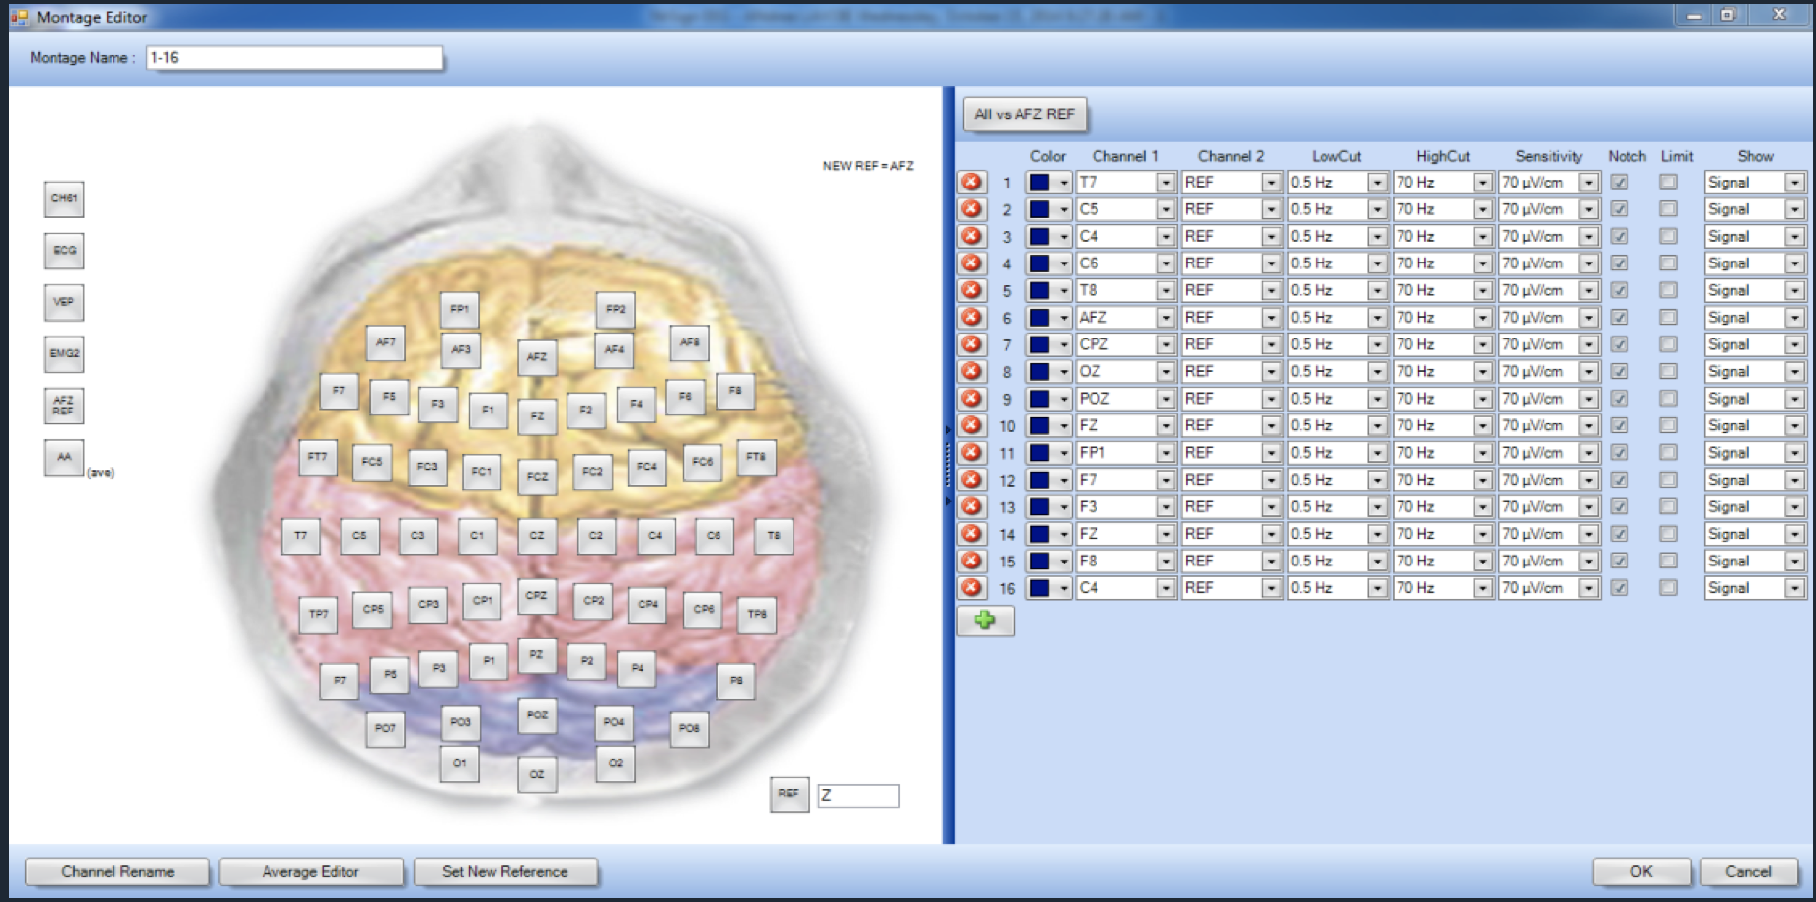Enable Limit checkbox for row 1
Screen dimensions: 1816x902
click(1668, 183)
